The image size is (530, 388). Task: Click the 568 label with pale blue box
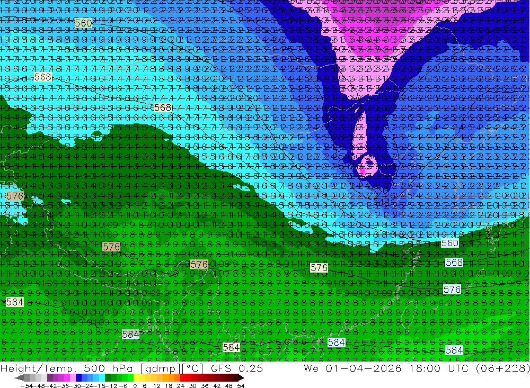[x=454, y=263]
